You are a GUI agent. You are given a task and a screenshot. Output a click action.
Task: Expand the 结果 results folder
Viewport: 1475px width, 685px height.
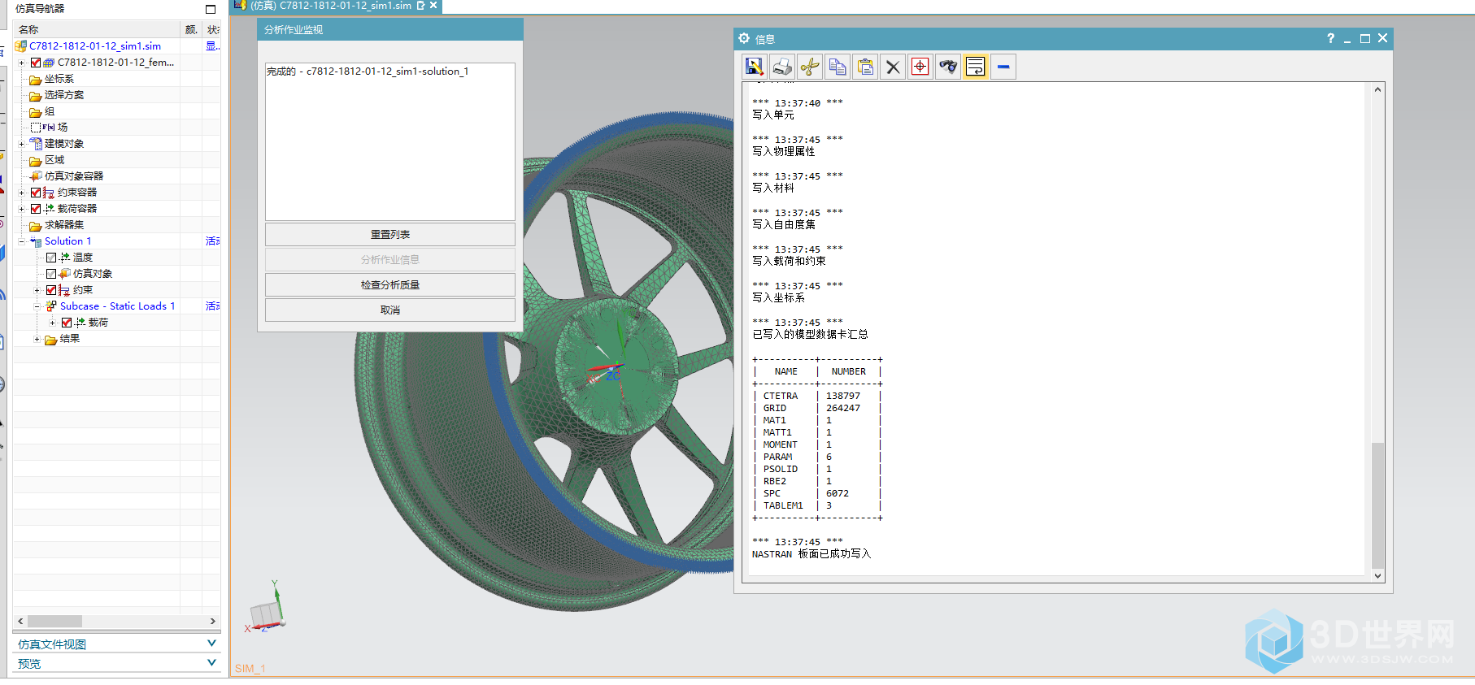pos(37,339)
